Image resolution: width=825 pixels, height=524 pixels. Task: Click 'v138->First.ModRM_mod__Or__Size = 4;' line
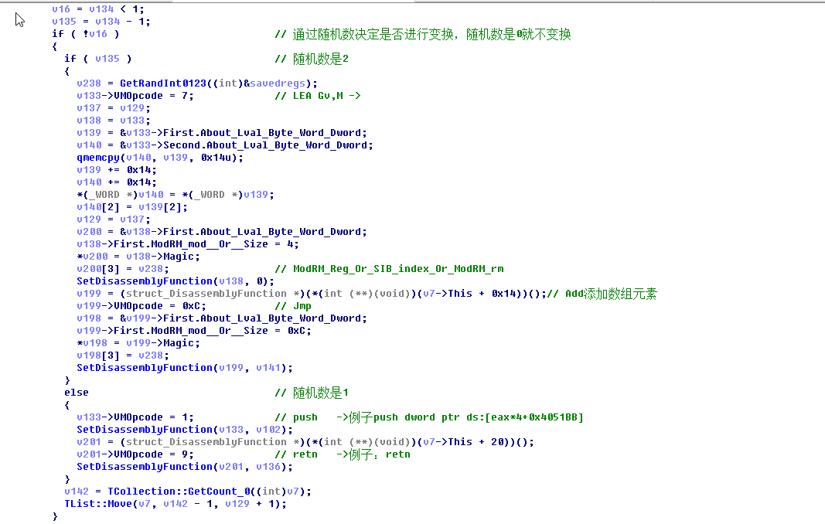[x=188, y=244]
